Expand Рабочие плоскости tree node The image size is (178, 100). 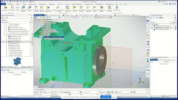(x=39, y=23)
